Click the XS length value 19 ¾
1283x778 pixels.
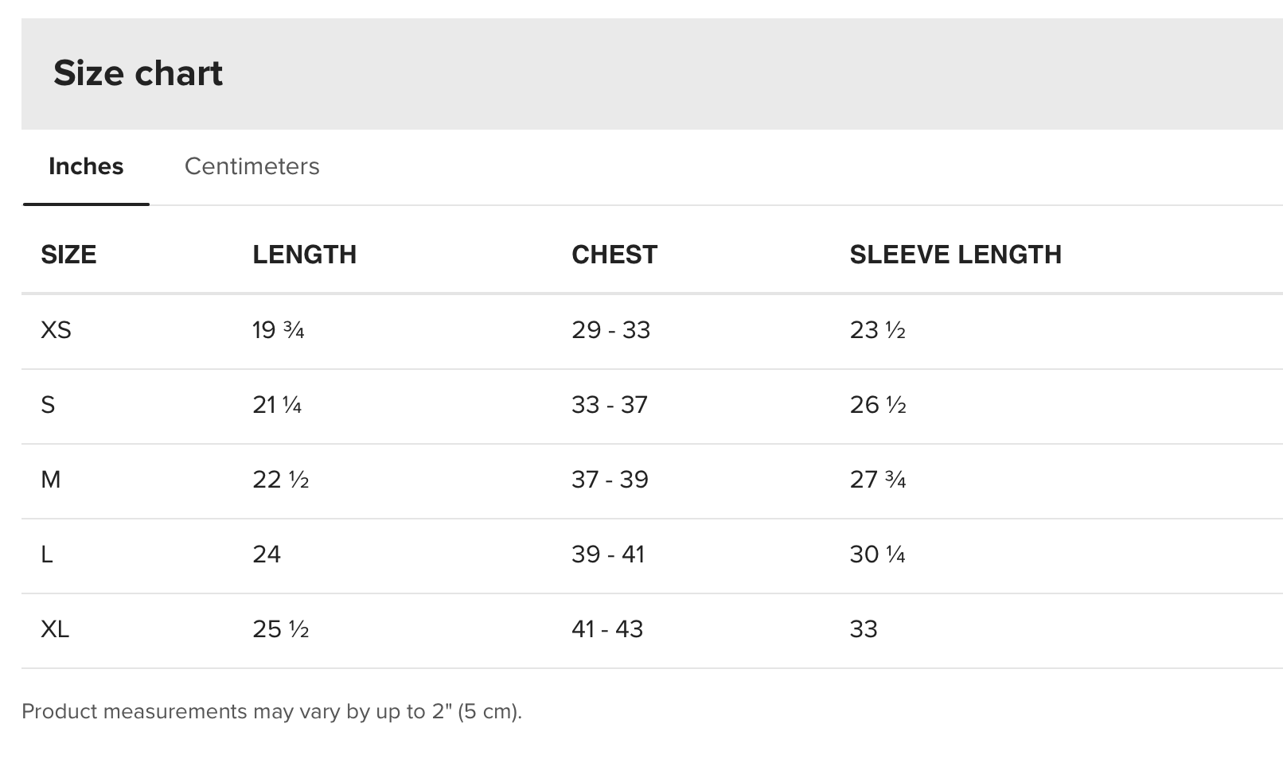[x=279, y=330]
